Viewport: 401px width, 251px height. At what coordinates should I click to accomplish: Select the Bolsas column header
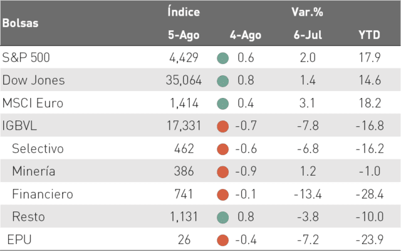21,23
